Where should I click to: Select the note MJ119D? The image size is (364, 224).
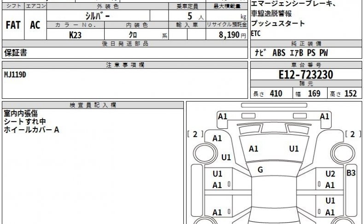[x=15, y=75]
